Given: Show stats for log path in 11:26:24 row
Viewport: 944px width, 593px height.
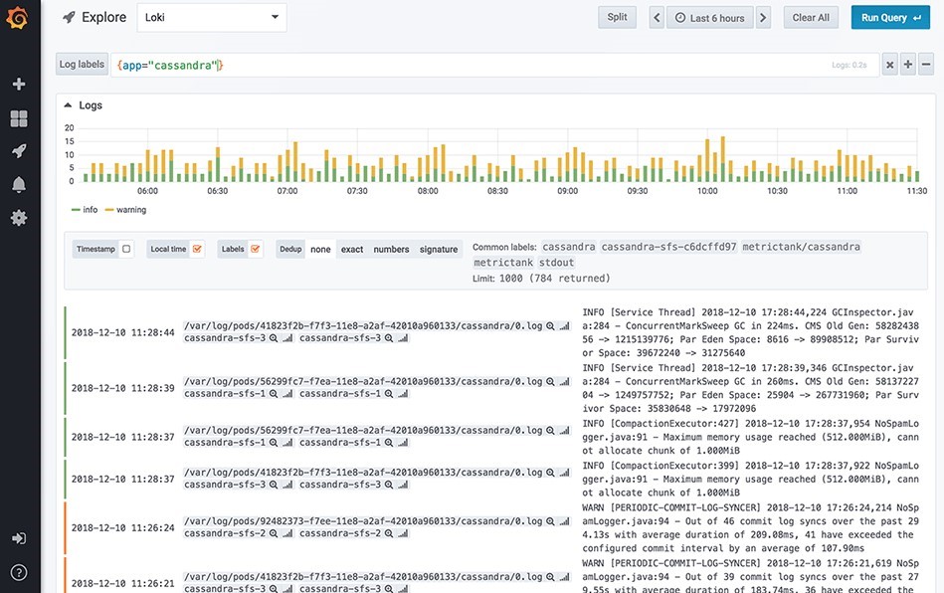Looking at the screenshot, I should [564, 520].
